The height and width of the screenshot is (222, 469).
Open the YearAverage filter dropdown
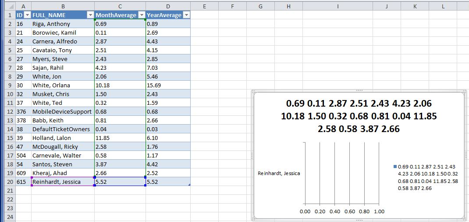(186, 15)
